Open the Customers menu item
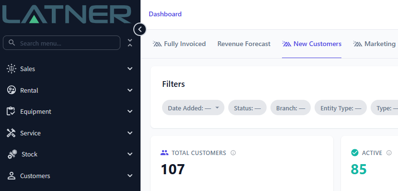Viewport: 398px width, 191px height. tap(70, 176)
